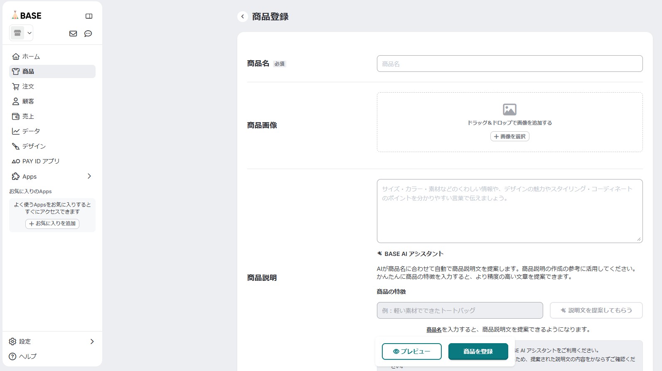Open ヘルプ help link
The height and width of the screenshot is (371, 662).
pyautogui.click(x=28, y=356)
